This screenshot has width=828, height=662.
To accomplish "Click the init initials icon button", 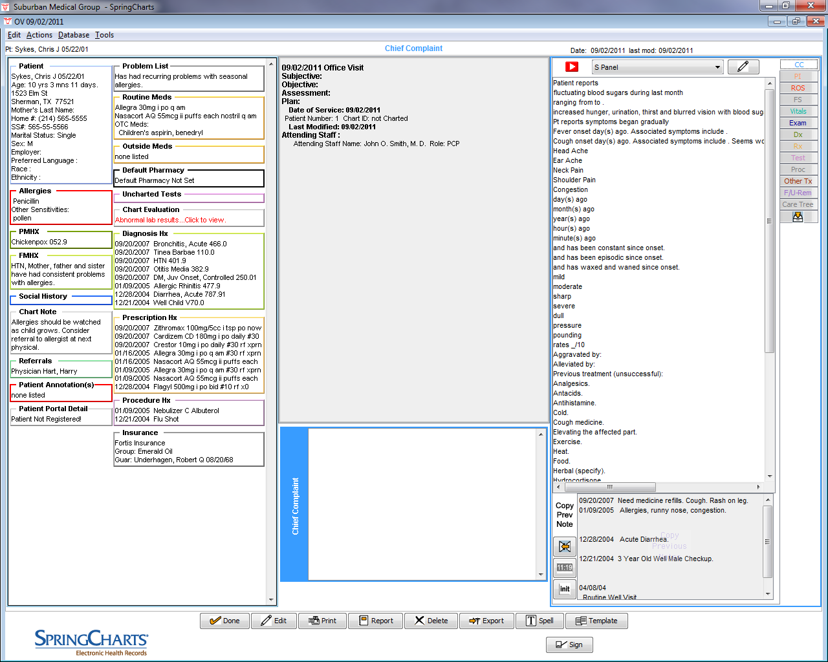I will (x=565, y=589).
